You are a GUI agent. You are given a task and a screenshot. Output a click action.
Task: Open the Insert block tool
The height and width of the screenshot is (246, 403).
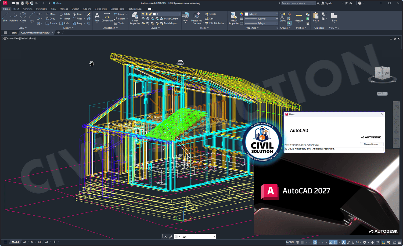[x=186, y=17]
